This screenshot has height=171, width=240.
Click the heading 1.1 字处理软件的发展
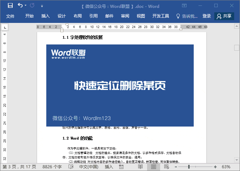83,37
